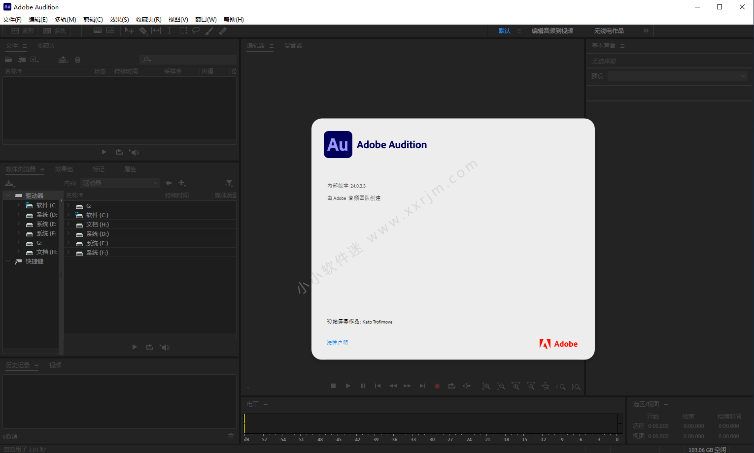Select the 无线电作品 workspace
Viewport: 754px width, 453px height.
coord(609,31)
